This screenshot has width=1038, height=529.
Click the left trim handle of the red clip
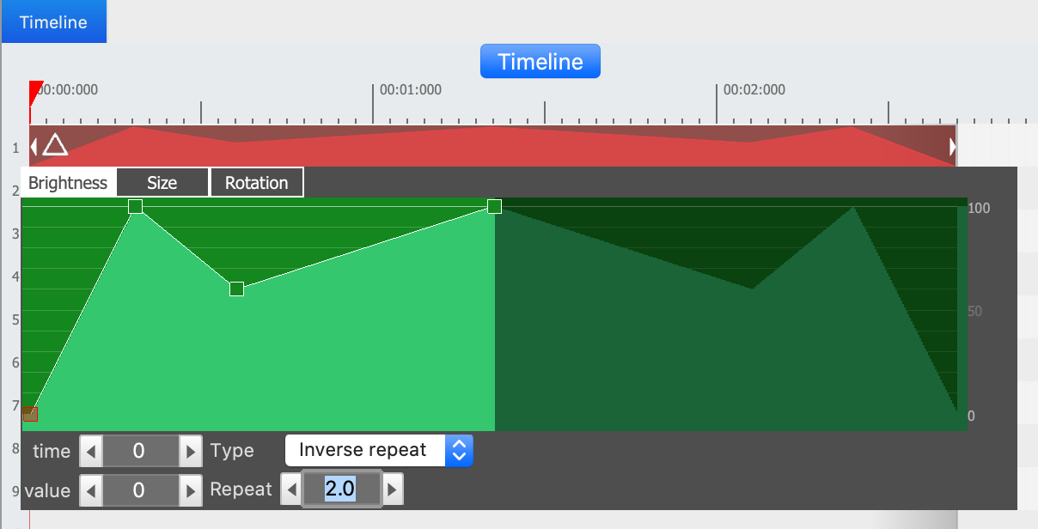tap(34, 146)
